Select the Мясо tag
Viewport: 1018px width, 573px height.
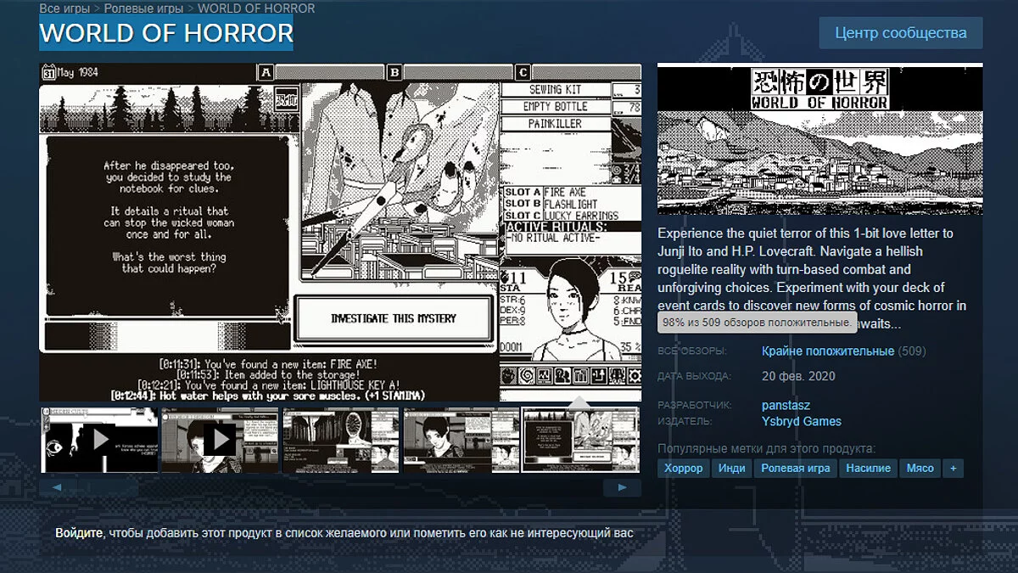point(920,468)
